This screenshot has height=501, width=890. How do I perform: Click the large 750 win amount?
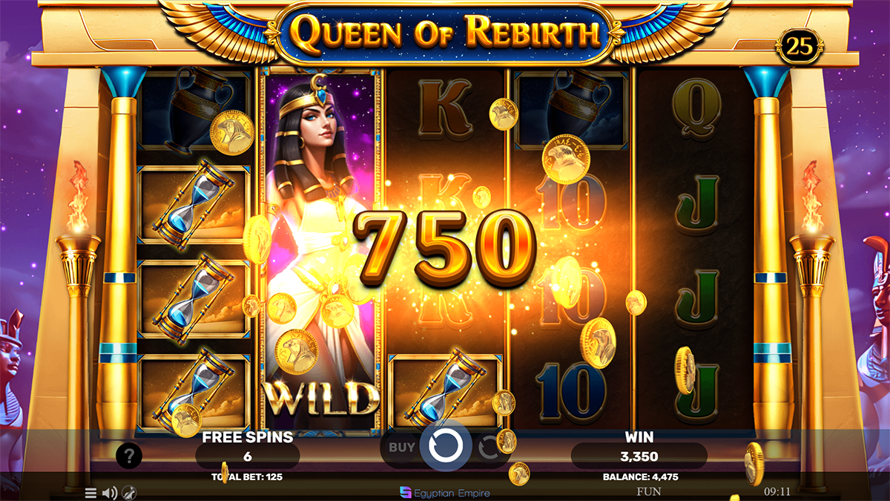(445, 243)
